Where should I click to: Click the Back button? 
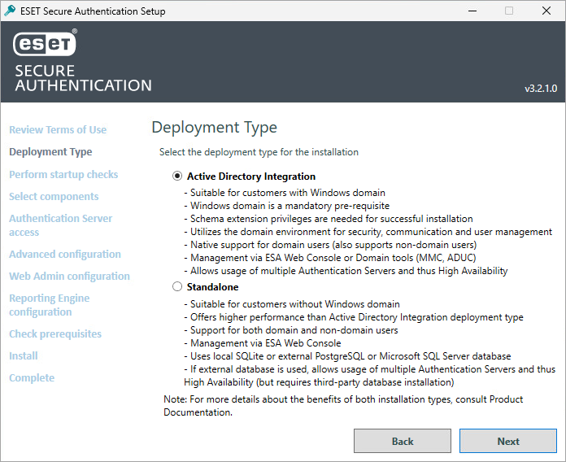(x=402, y=441)
